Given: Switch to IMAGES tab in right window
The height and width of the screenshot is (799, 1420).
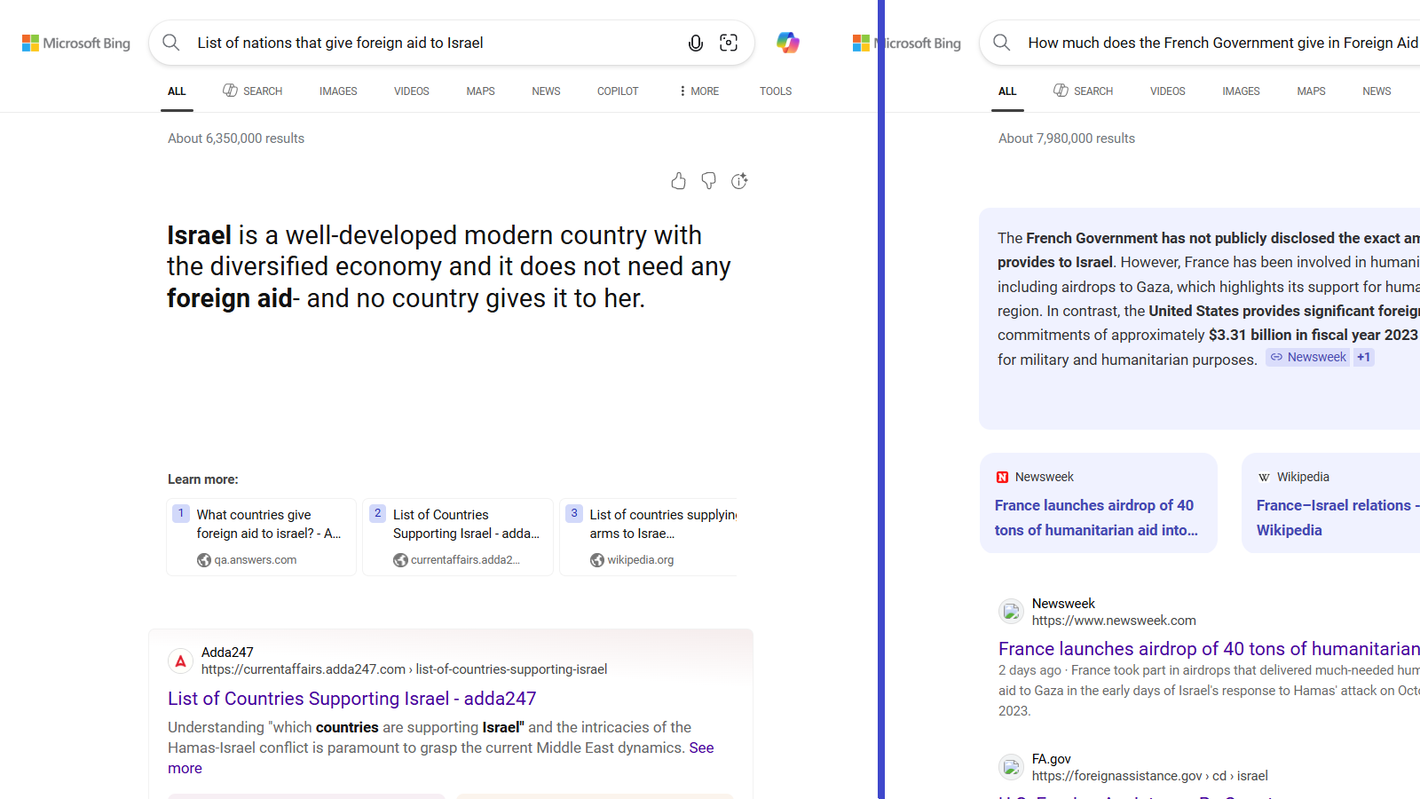Looking at the screenshot, I should click(x=1241, y=91).
